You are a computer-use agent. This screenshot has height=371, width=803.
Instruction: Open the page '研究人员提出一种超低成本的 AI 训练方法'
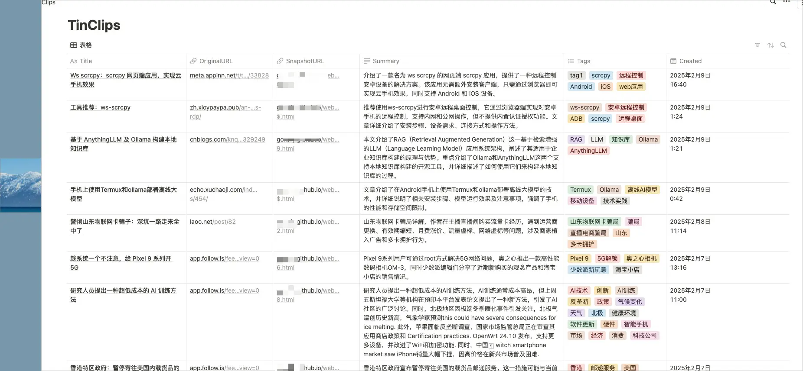(x=123, y=295)
